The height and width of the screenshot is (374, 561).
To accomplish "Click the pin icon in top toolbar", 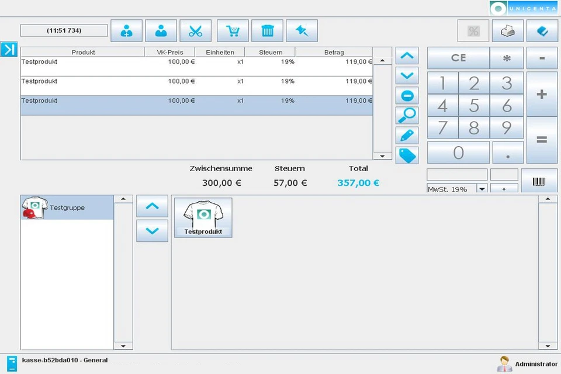I will pos(302,31).
